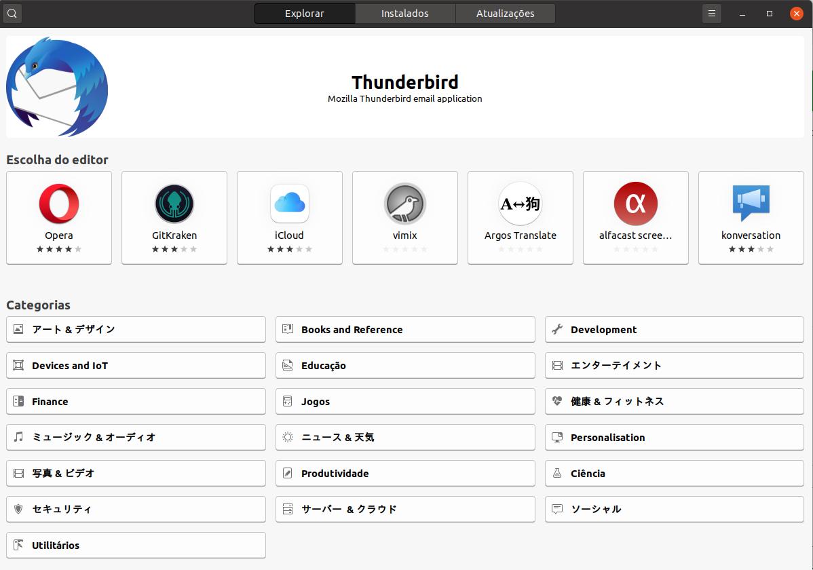Select the Argos Translate app name
Viewport: 813px width, 570px height.
pos(521,235)
